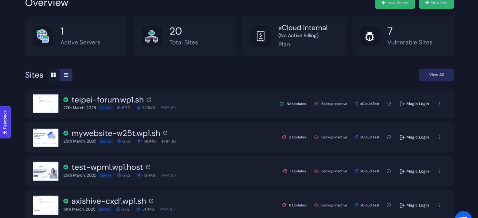Click the Vulnerable Sites bug icon
The height and width of the screenshot is (218, 478).
click(x=370, y=36)
